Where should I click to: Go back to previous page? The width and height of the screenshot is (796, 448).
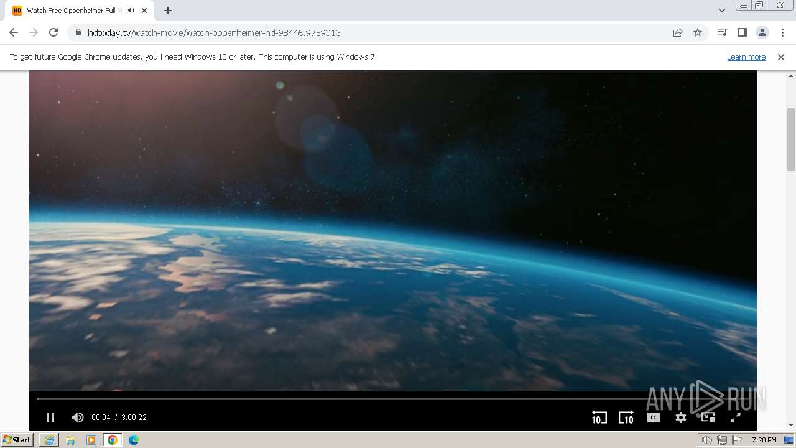point(14,32)
